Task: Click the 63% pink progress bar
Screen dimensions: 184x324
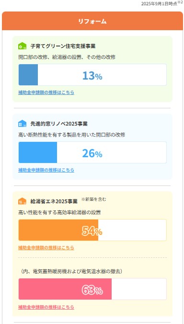Action: tap(92, 289)
